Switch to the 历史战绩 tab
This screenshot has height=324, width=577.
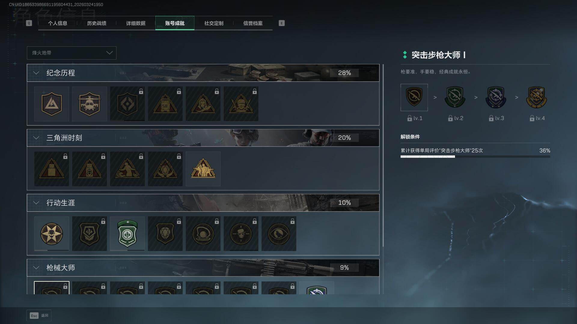(96, 23)
